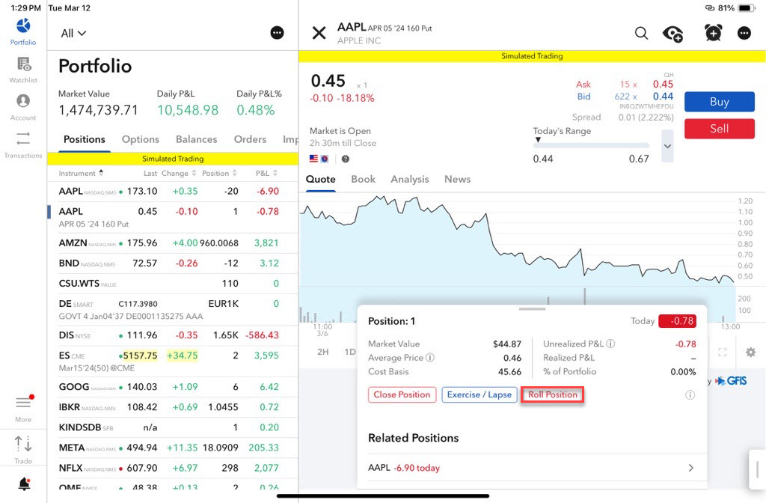Open the search magnifier icon
The height and width of the screenshot is (503, 766).
[641, 33]
